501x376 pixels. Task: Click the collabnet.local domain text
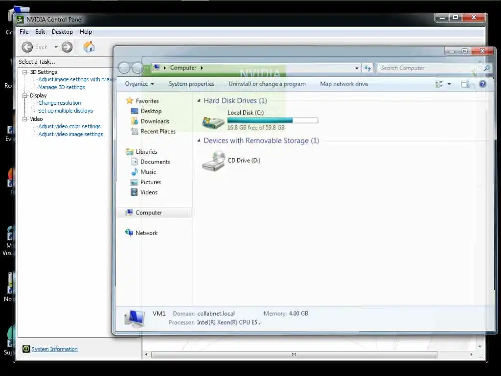tap(216, 314)
